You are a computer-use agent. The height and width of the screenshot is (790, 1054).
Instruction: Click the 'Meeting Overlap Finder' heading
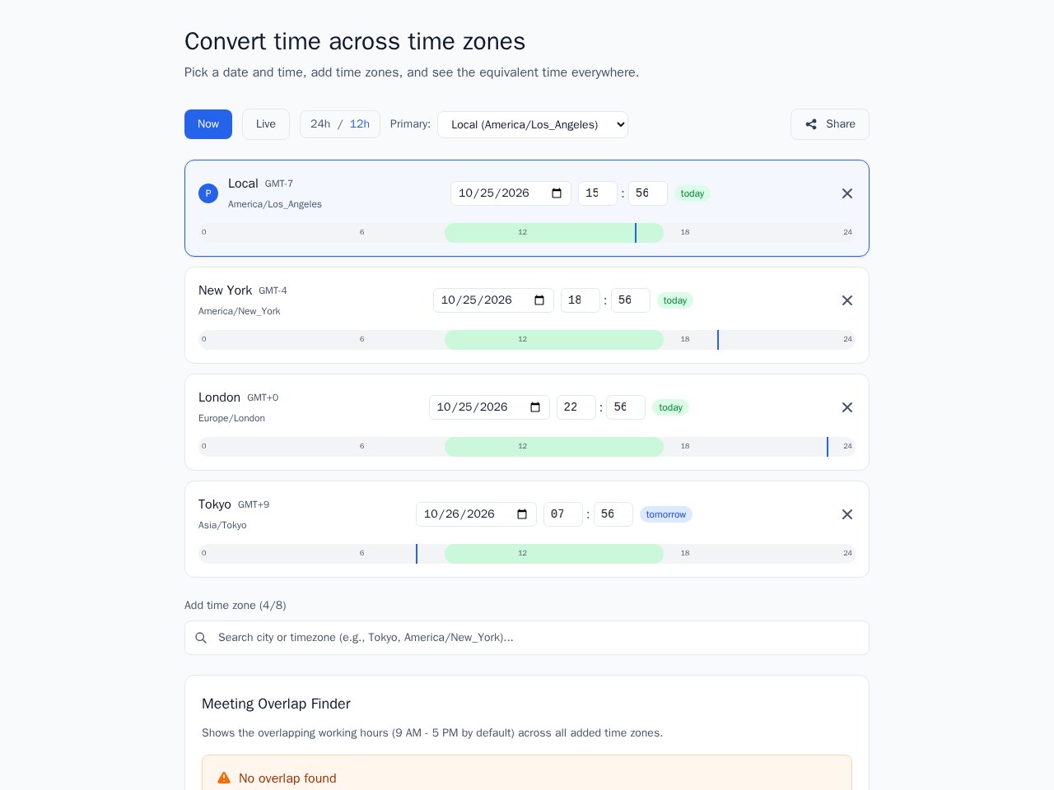(276, 704)
